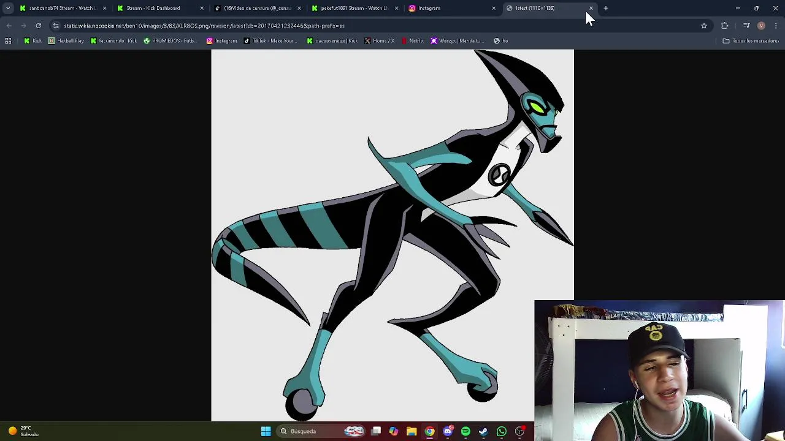This screenshot has height=441, width=785.
Task: Open the media controls icon in toolbar
Action: pos(746,26)
